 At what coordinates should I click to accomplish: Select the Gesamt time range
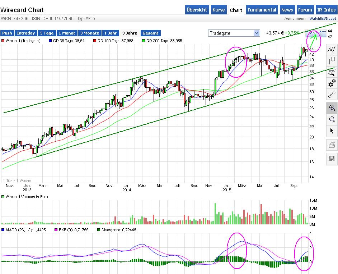150,33
